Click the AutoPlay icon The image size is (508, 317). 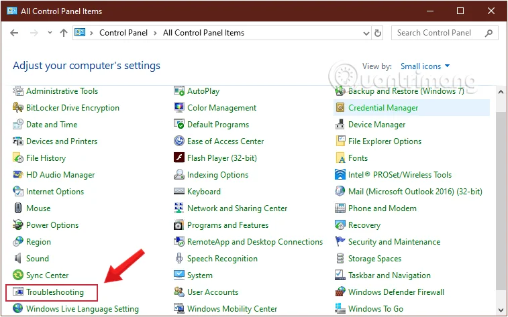179,91
